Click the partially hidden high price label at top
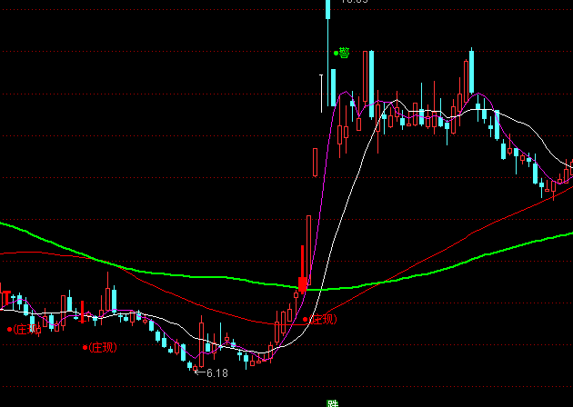This screenshot has width=573, height=407. tap(353, 3)
